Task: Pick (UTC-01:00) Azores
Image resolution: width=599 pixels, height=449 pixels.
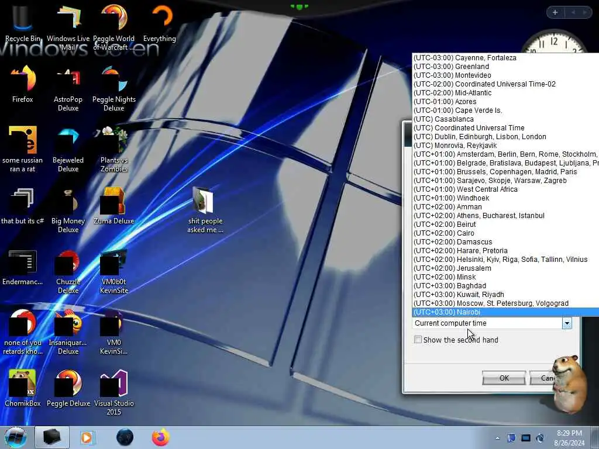Action: pyautogui.click(x=506, y=102)
